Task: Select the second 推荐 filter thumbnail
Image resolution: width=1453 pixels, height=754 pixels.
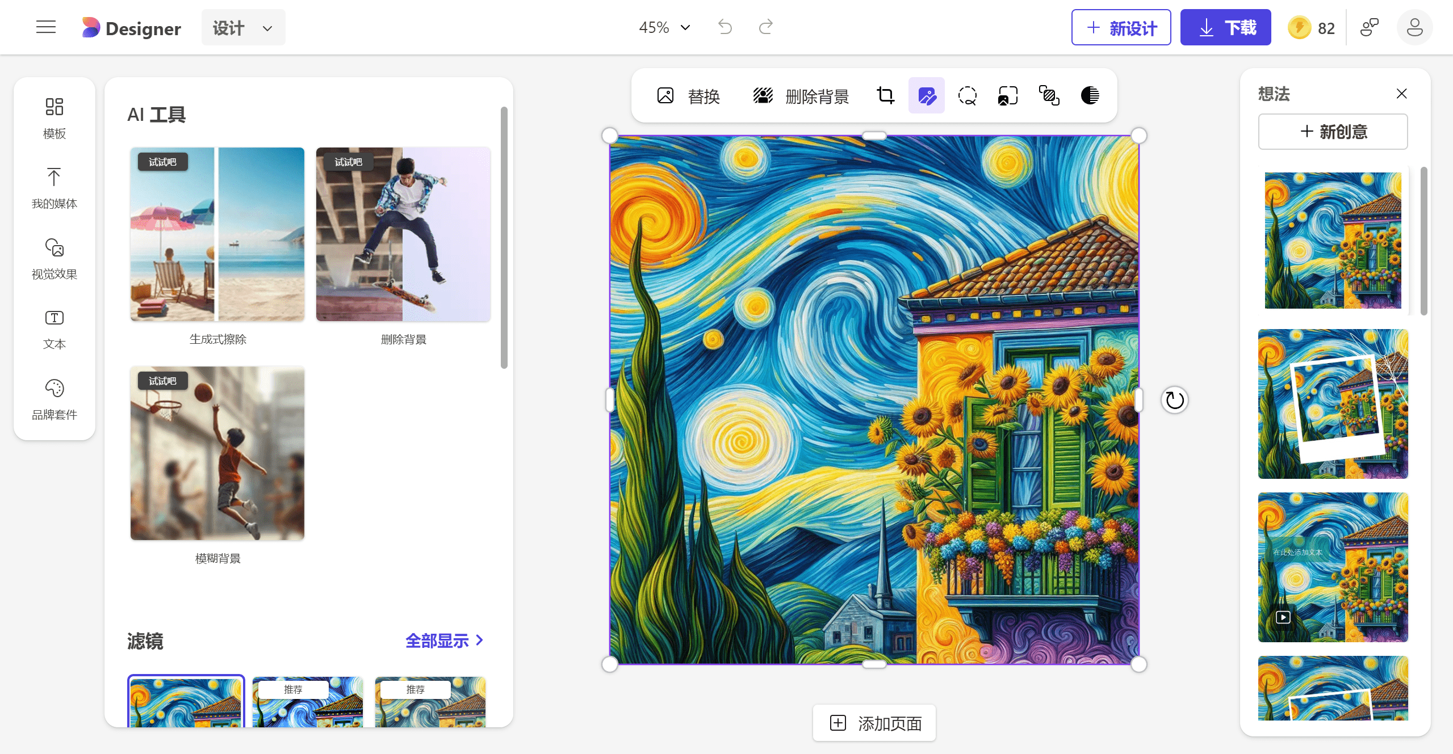Action: 308,701
